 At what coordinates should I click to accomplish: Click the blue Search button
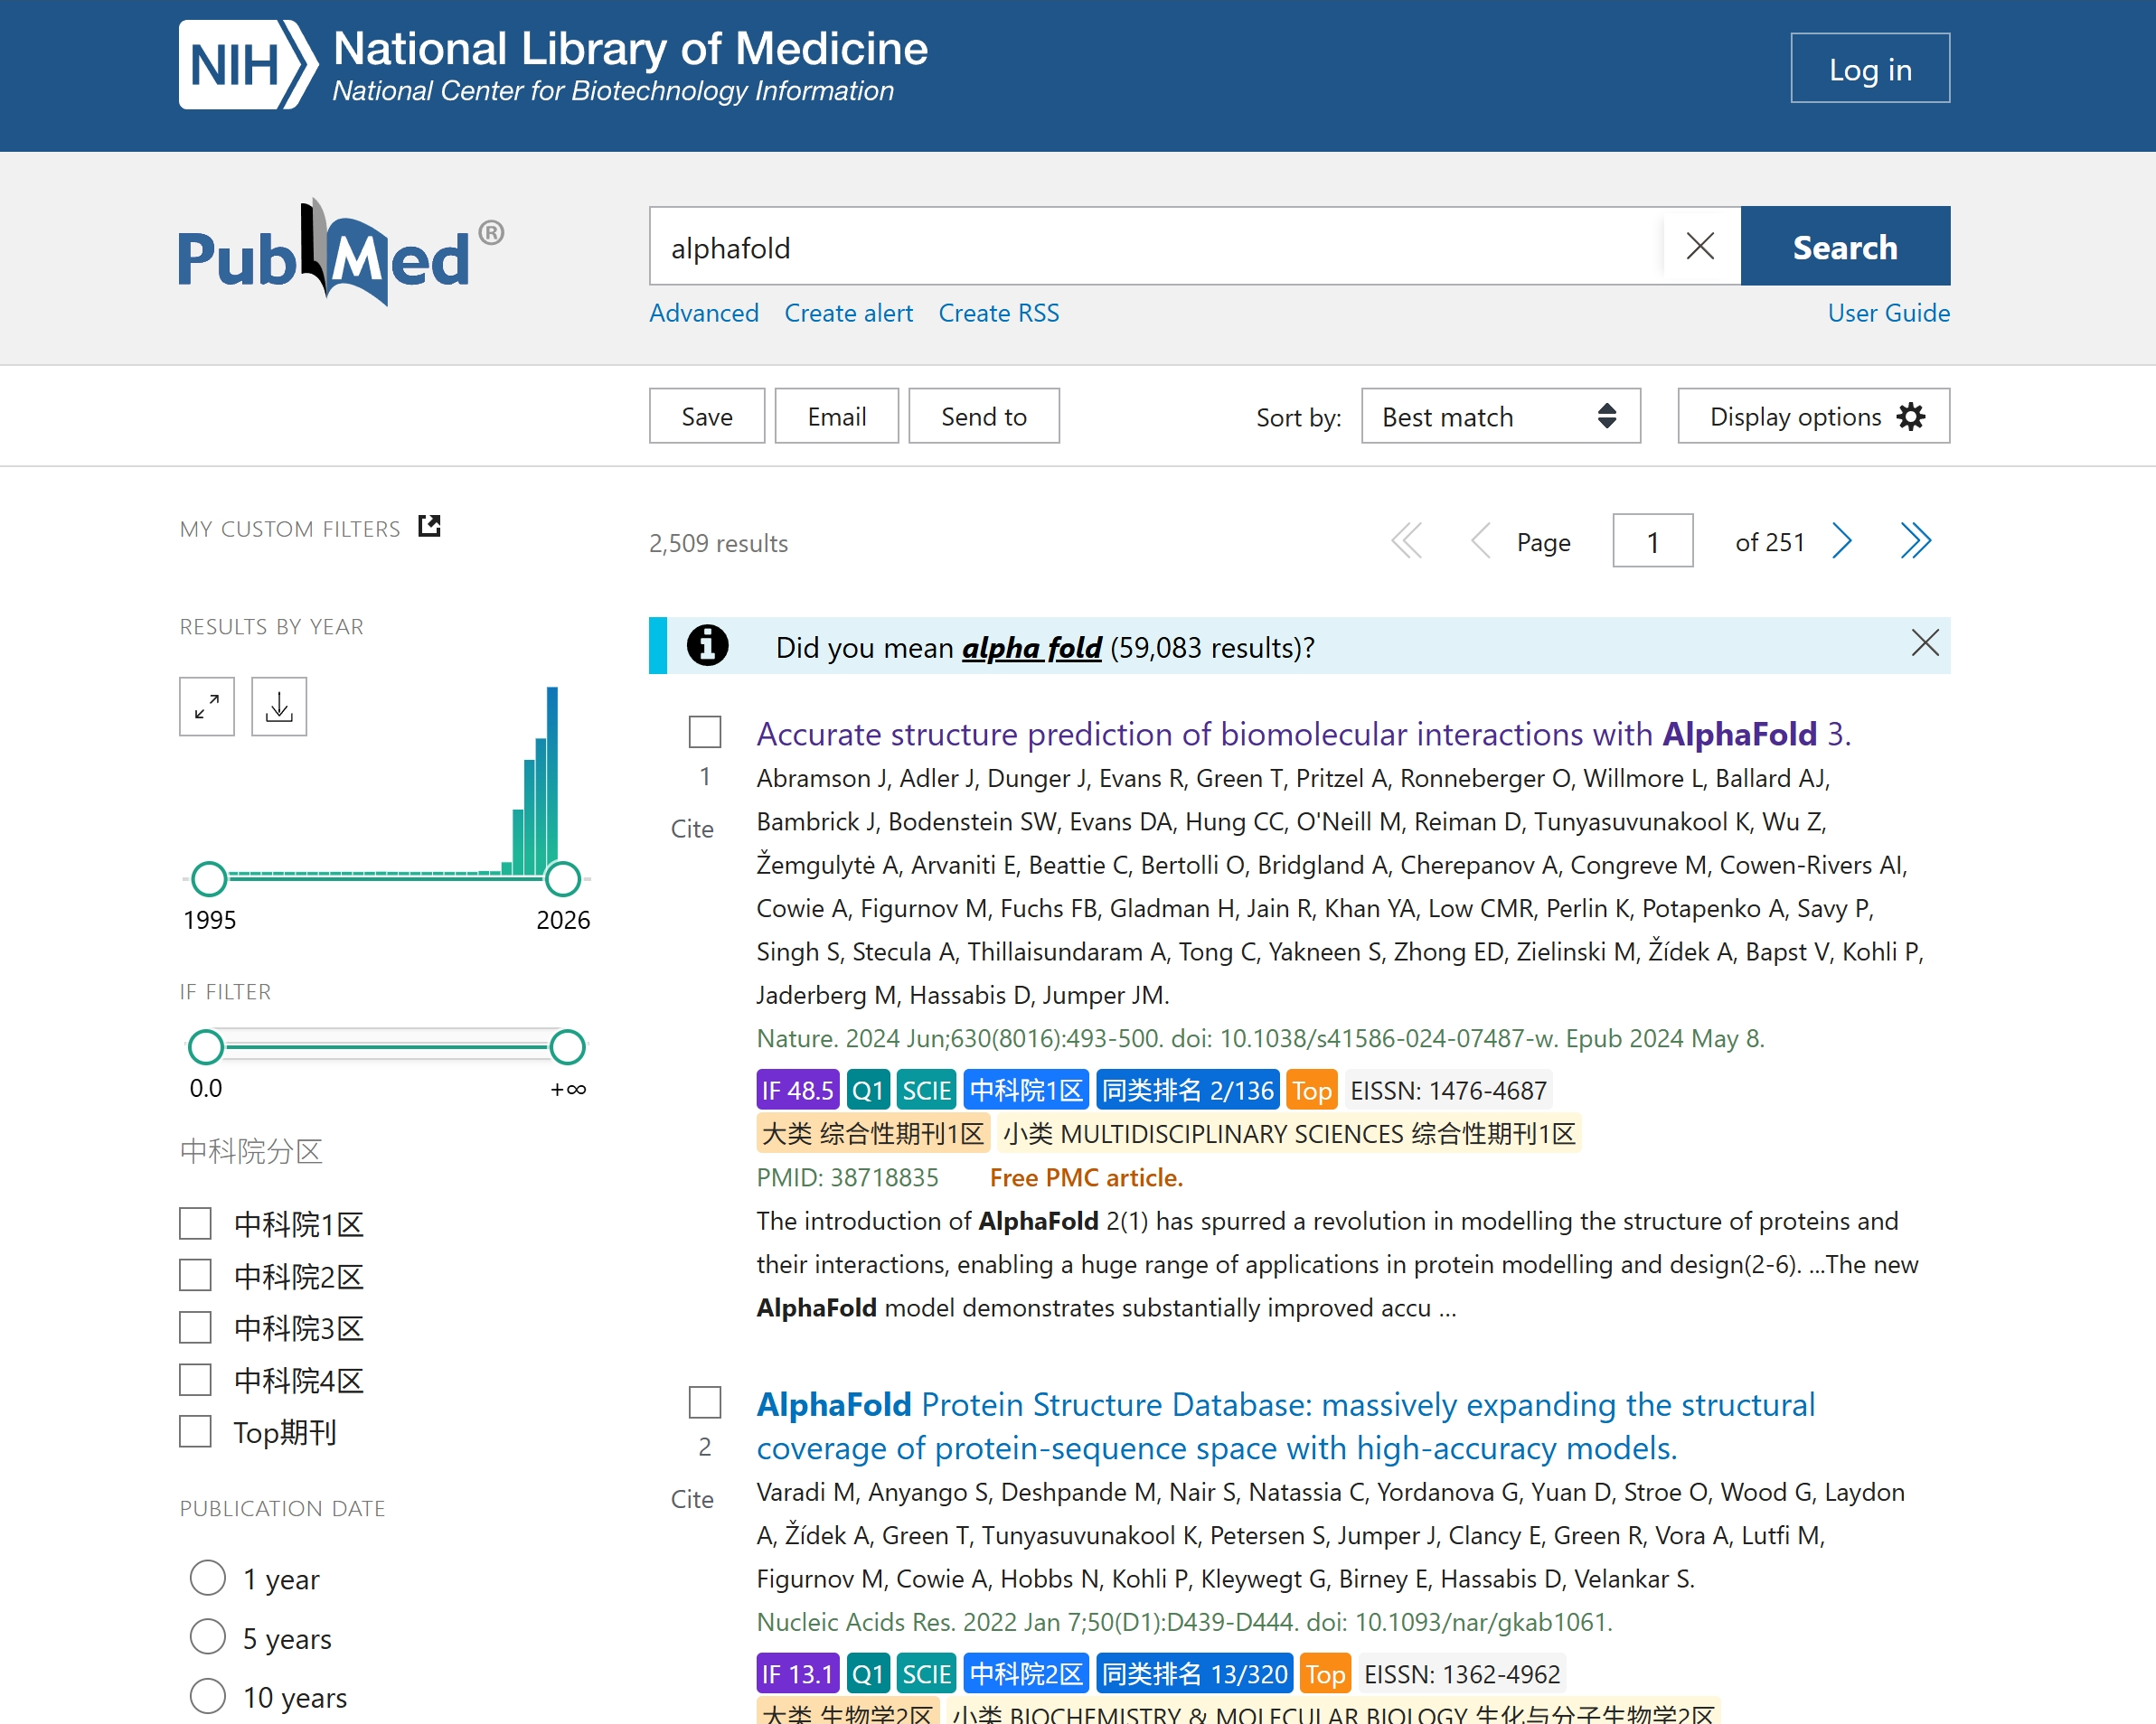[1844, 247]
